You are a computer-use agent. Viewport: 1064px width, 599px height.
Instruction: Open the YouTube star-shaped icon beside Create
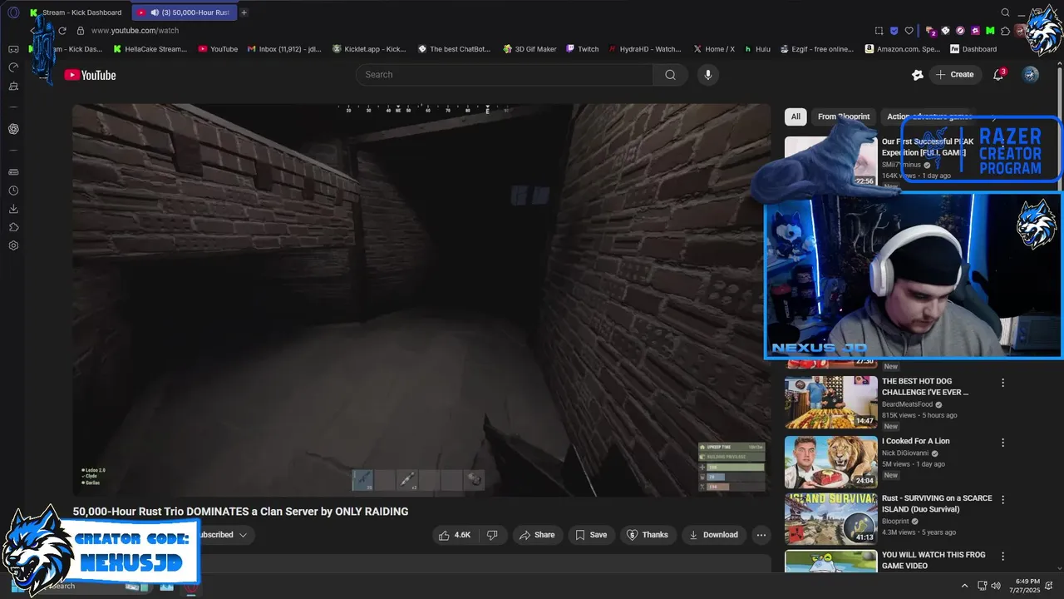(917, 75)
